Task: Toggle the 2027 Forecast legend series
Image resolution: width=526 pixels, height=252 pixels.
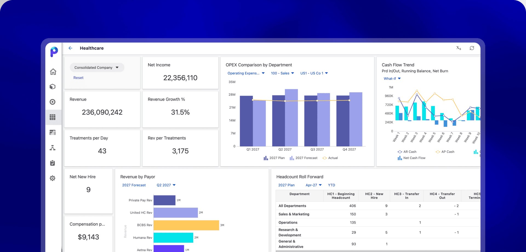Action: [x=303, y=158]
